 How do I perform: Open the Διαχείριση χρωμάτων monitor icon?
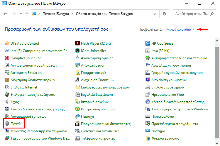148,80
